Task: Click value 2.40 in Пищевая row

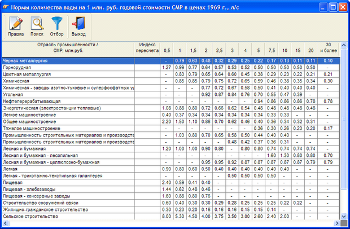Action: tap(167, 183)
